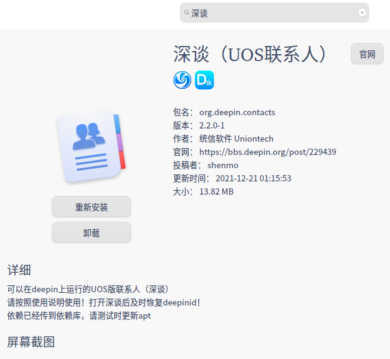This screenshot has width=390, height=359.
Task: Open the 官网 button at top right
Action: [x=367, y=54]
